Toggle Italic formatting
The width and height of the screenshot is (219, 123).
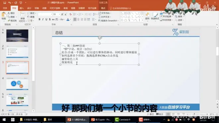[x=43, y=20]
